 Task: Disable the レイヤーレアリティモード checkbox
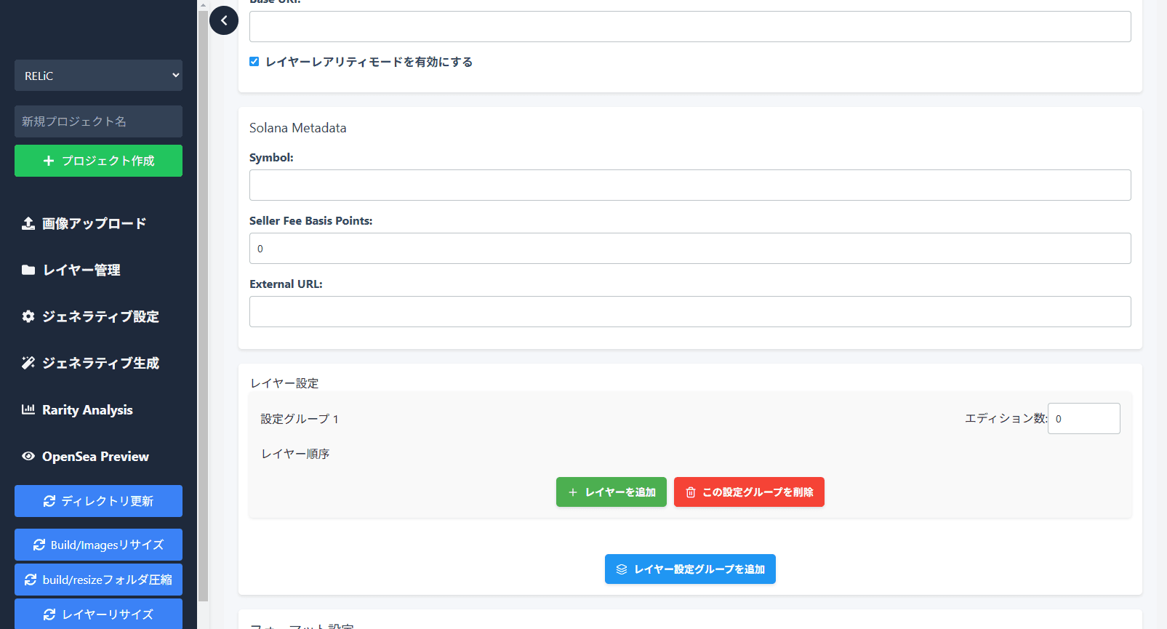coord(254,62)
